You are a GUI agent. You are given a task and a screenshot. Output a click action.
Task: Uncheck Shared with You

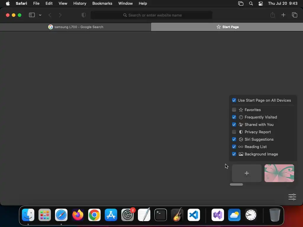pyautogui.click(x=234, y=124)
